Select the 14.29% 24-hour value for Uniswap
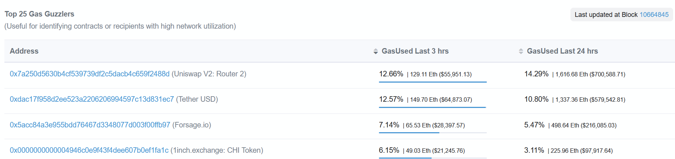This screenshot has height=159, width=675. pos(536,74)
